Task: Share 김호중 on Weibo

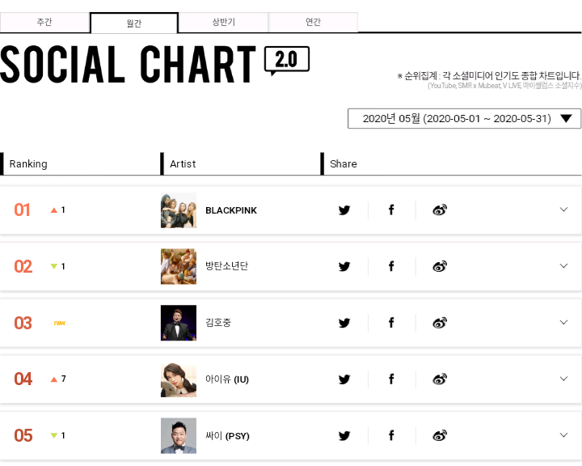Action: point(440,323)
